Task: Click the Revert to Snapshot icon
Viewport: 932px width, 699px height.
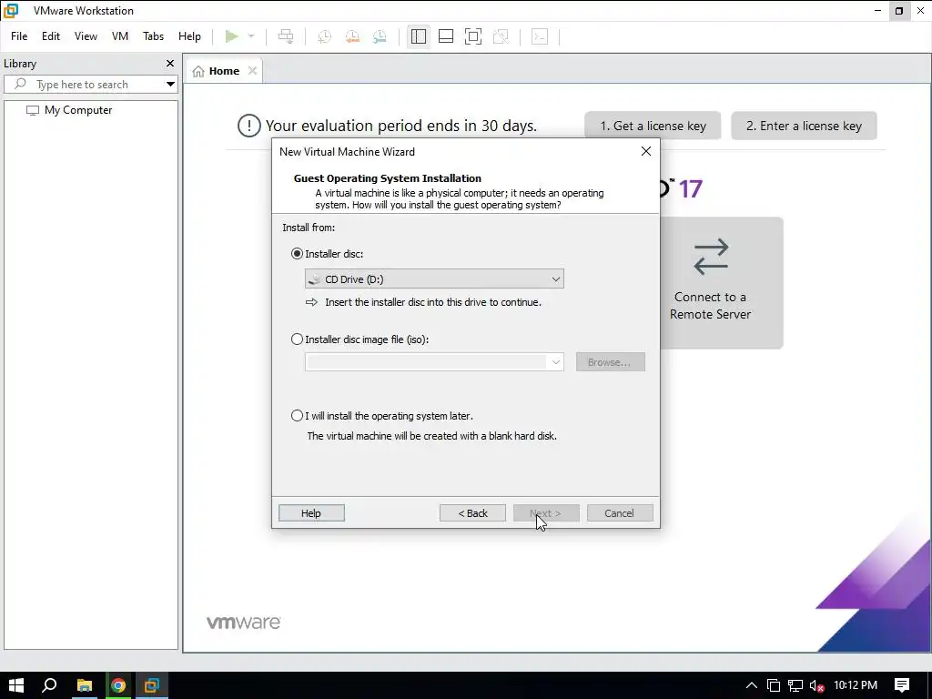Action: pyautogui.click(x=352, y=36)
